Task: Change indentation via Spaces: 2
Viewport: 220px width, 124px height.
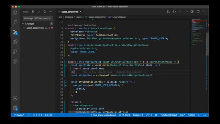Action: pyautogui.click(x=138, y=115)
